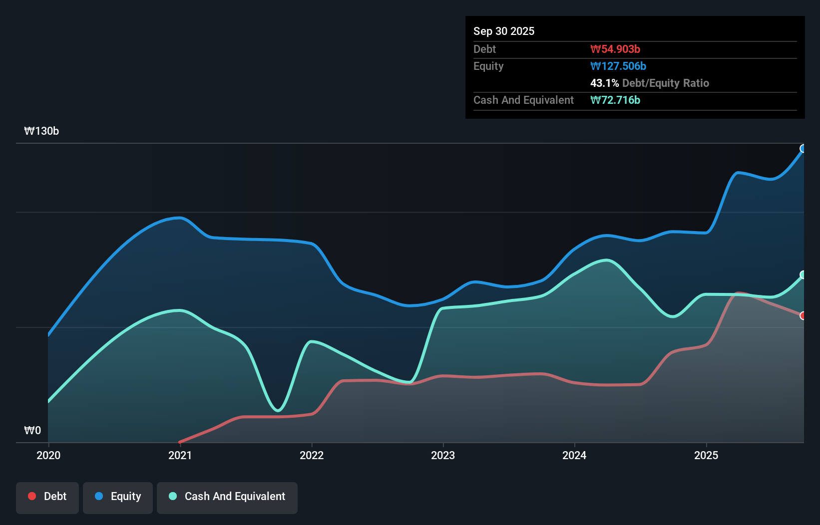Click the Equity value ₩127.506b in tooltip
Screen dimensions: 820x525
618,66
